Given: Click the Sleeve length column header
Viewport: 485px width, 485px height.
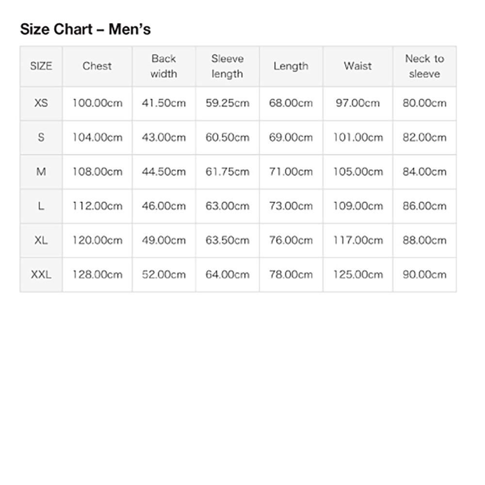Looking at the screenshot, I should [227, 66].
